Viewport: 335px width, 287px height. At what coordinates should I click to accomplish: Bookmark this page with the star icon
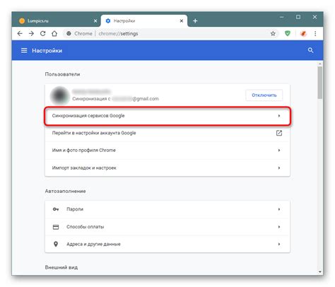(x=273, y=34)
